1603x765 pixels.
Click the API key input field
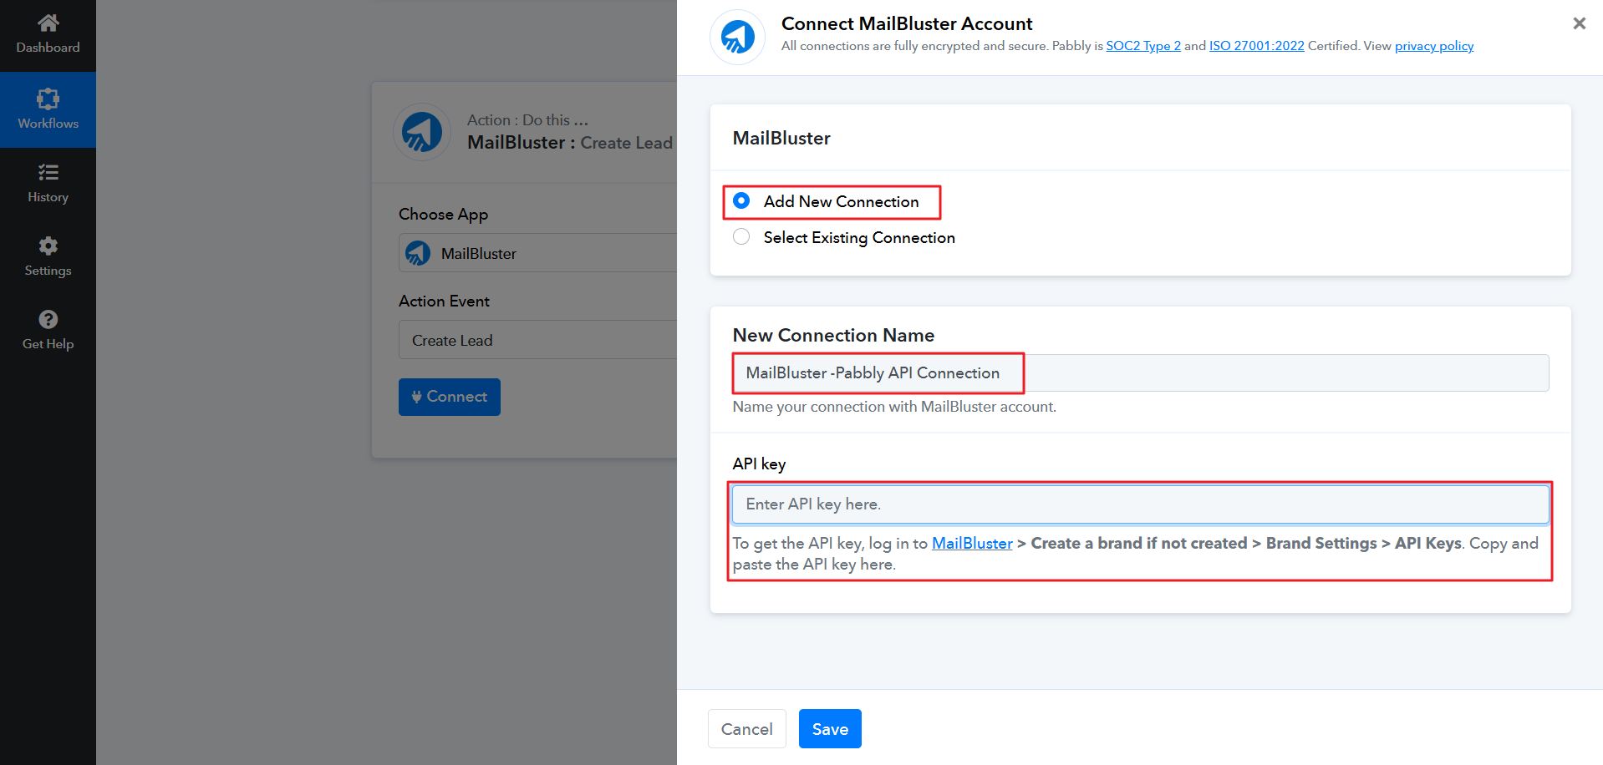pos(1140,504)
